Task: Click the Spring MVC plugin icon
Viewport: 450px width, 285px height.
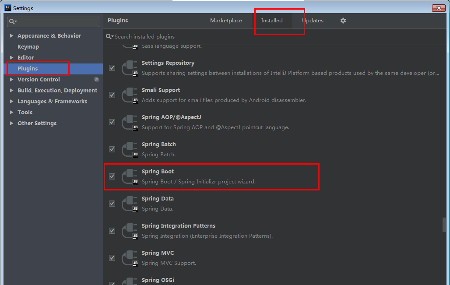Action: (x=130, y=258)
